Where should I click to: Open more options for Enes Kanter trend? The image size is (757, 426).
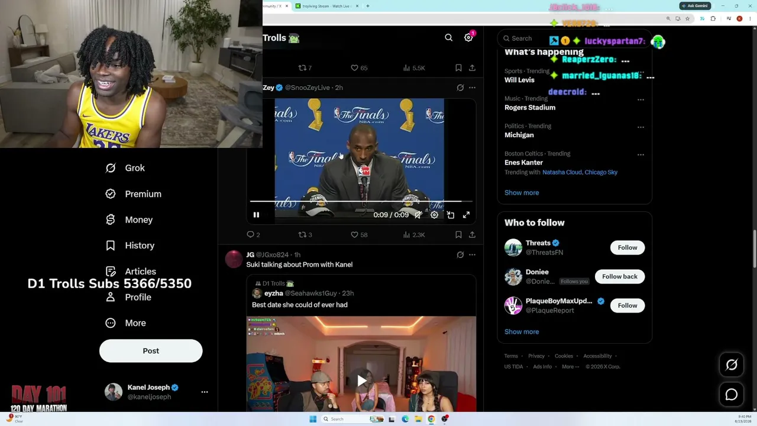point(640,154)
